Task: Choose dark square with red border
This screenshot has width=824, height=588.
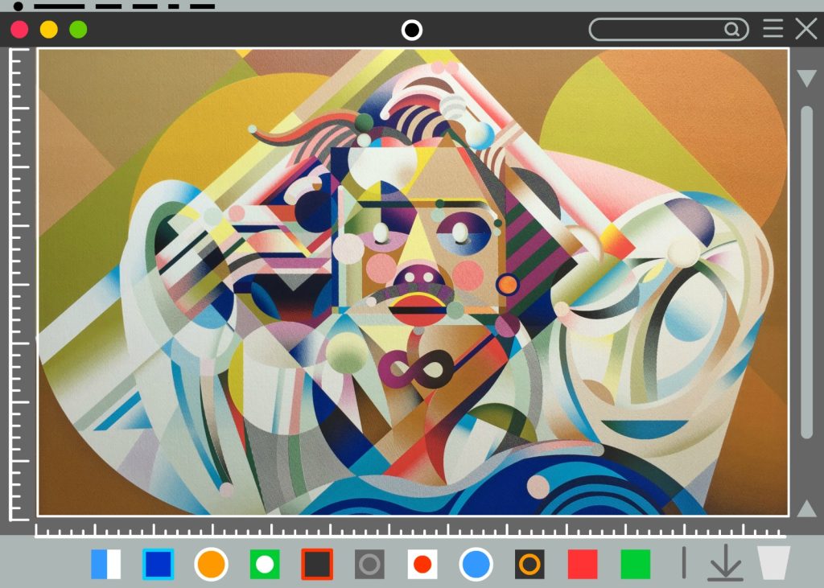Action: pos(317,564)
